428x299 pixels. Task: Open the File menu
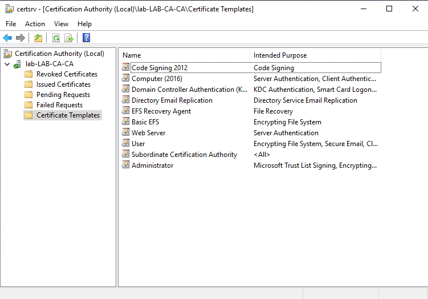tap(11, 24)
